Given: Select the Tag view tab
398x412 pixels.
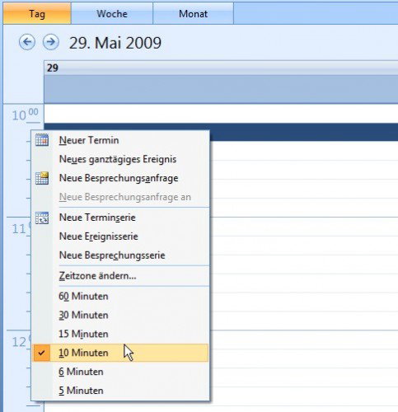Looking at the screenshot, I should 37,13.
